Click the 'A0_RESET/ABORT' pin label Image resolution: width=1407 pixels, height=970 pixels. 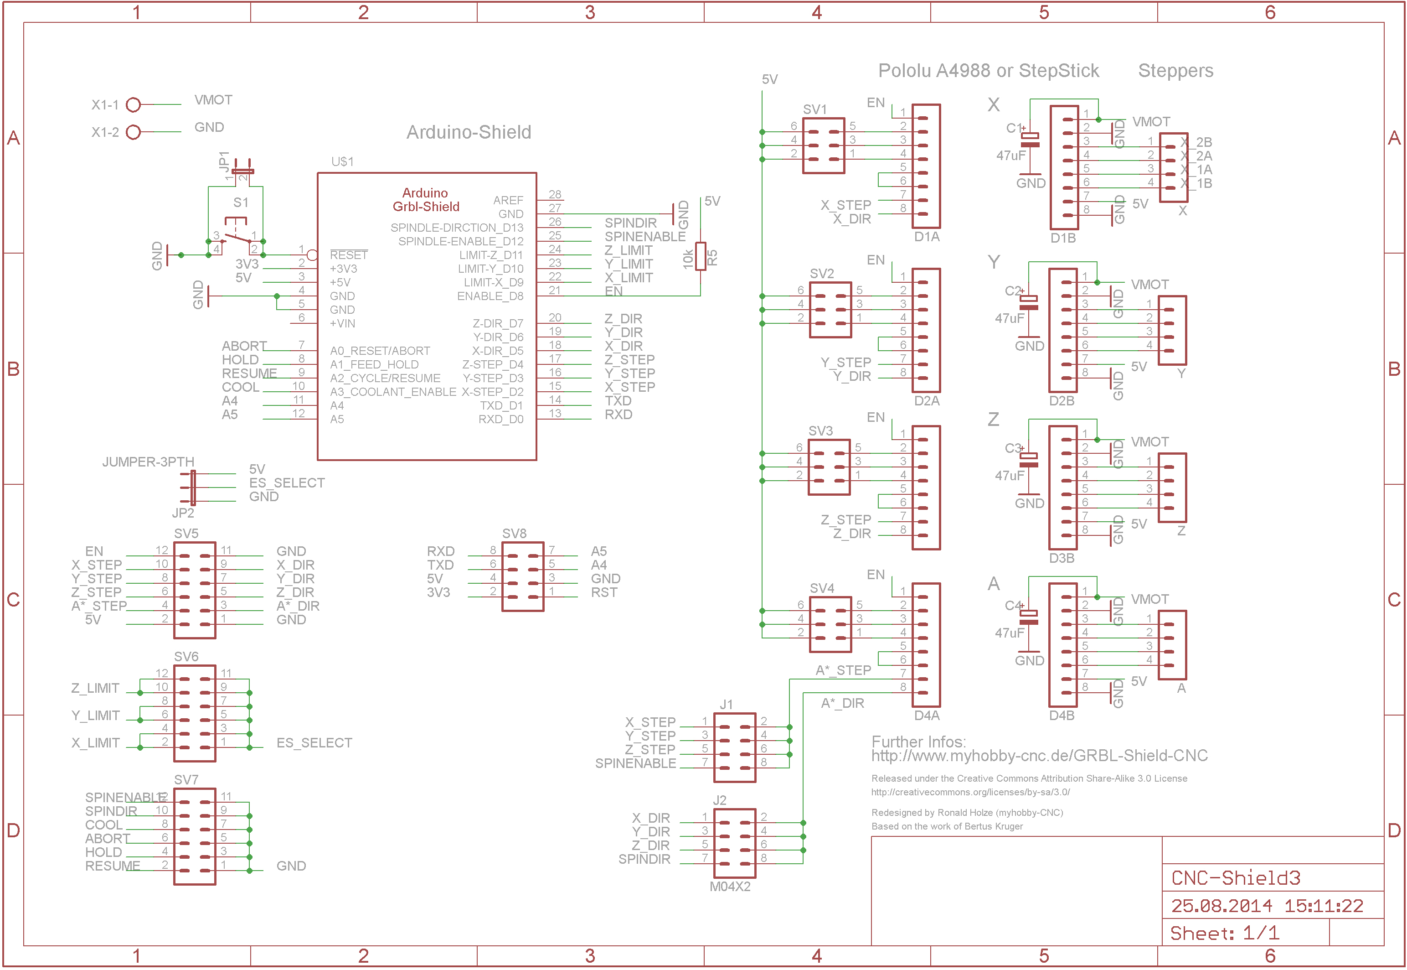(x=380, y=351)
